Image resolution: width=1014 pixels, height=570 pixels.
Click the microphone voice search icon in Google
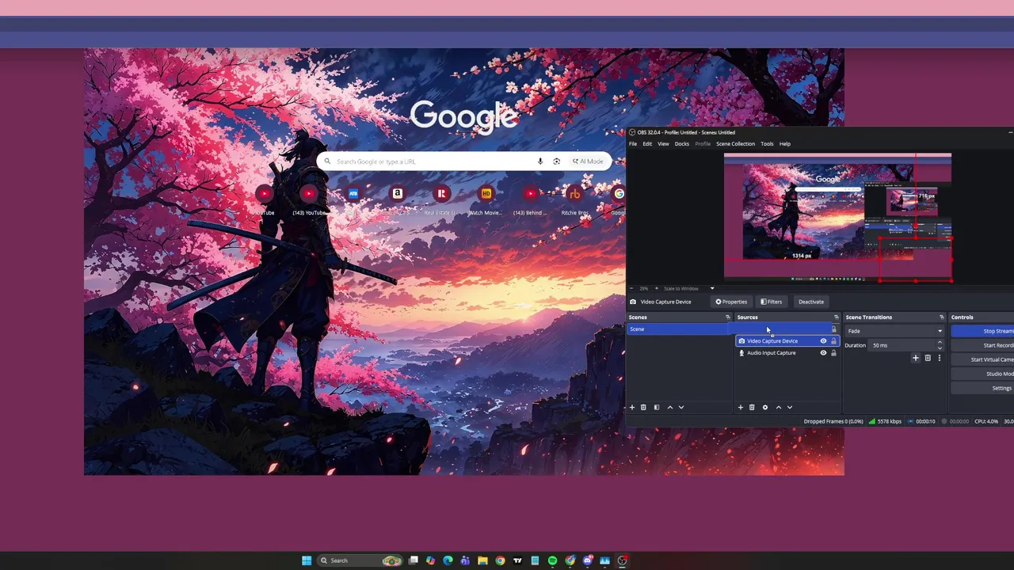pyautogui.click(x=540, y=161)
